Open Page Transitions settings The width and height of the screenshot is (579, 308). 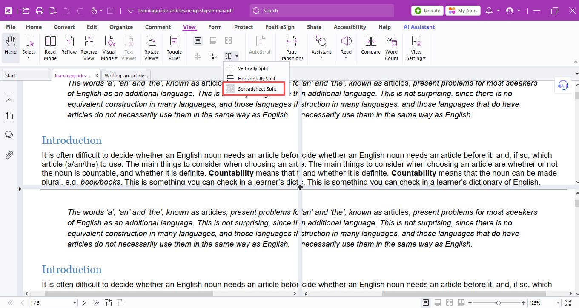292,48
